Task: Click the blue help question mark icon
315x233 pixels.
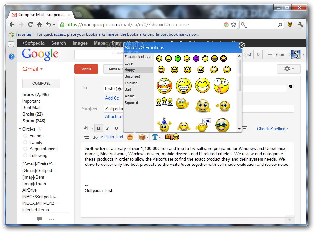Action: tap(12, 57)
